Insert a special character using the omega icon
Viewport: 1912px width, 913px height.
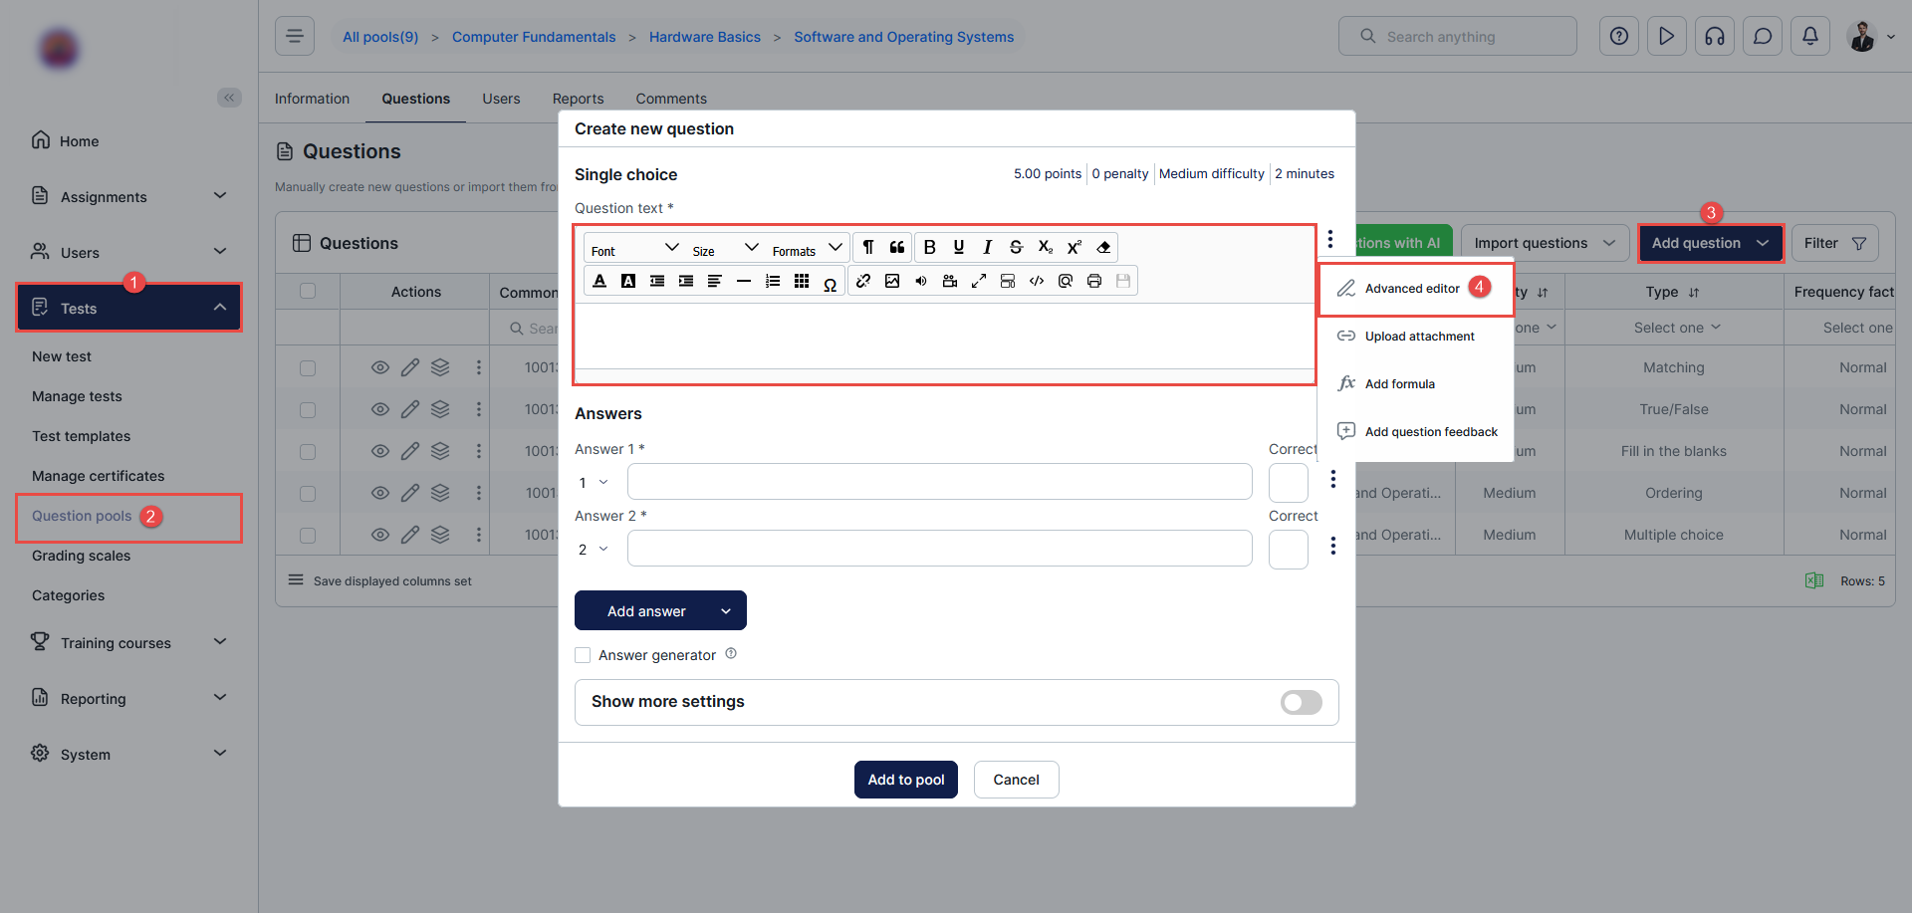pyautogui.click(x=830, y=284)
